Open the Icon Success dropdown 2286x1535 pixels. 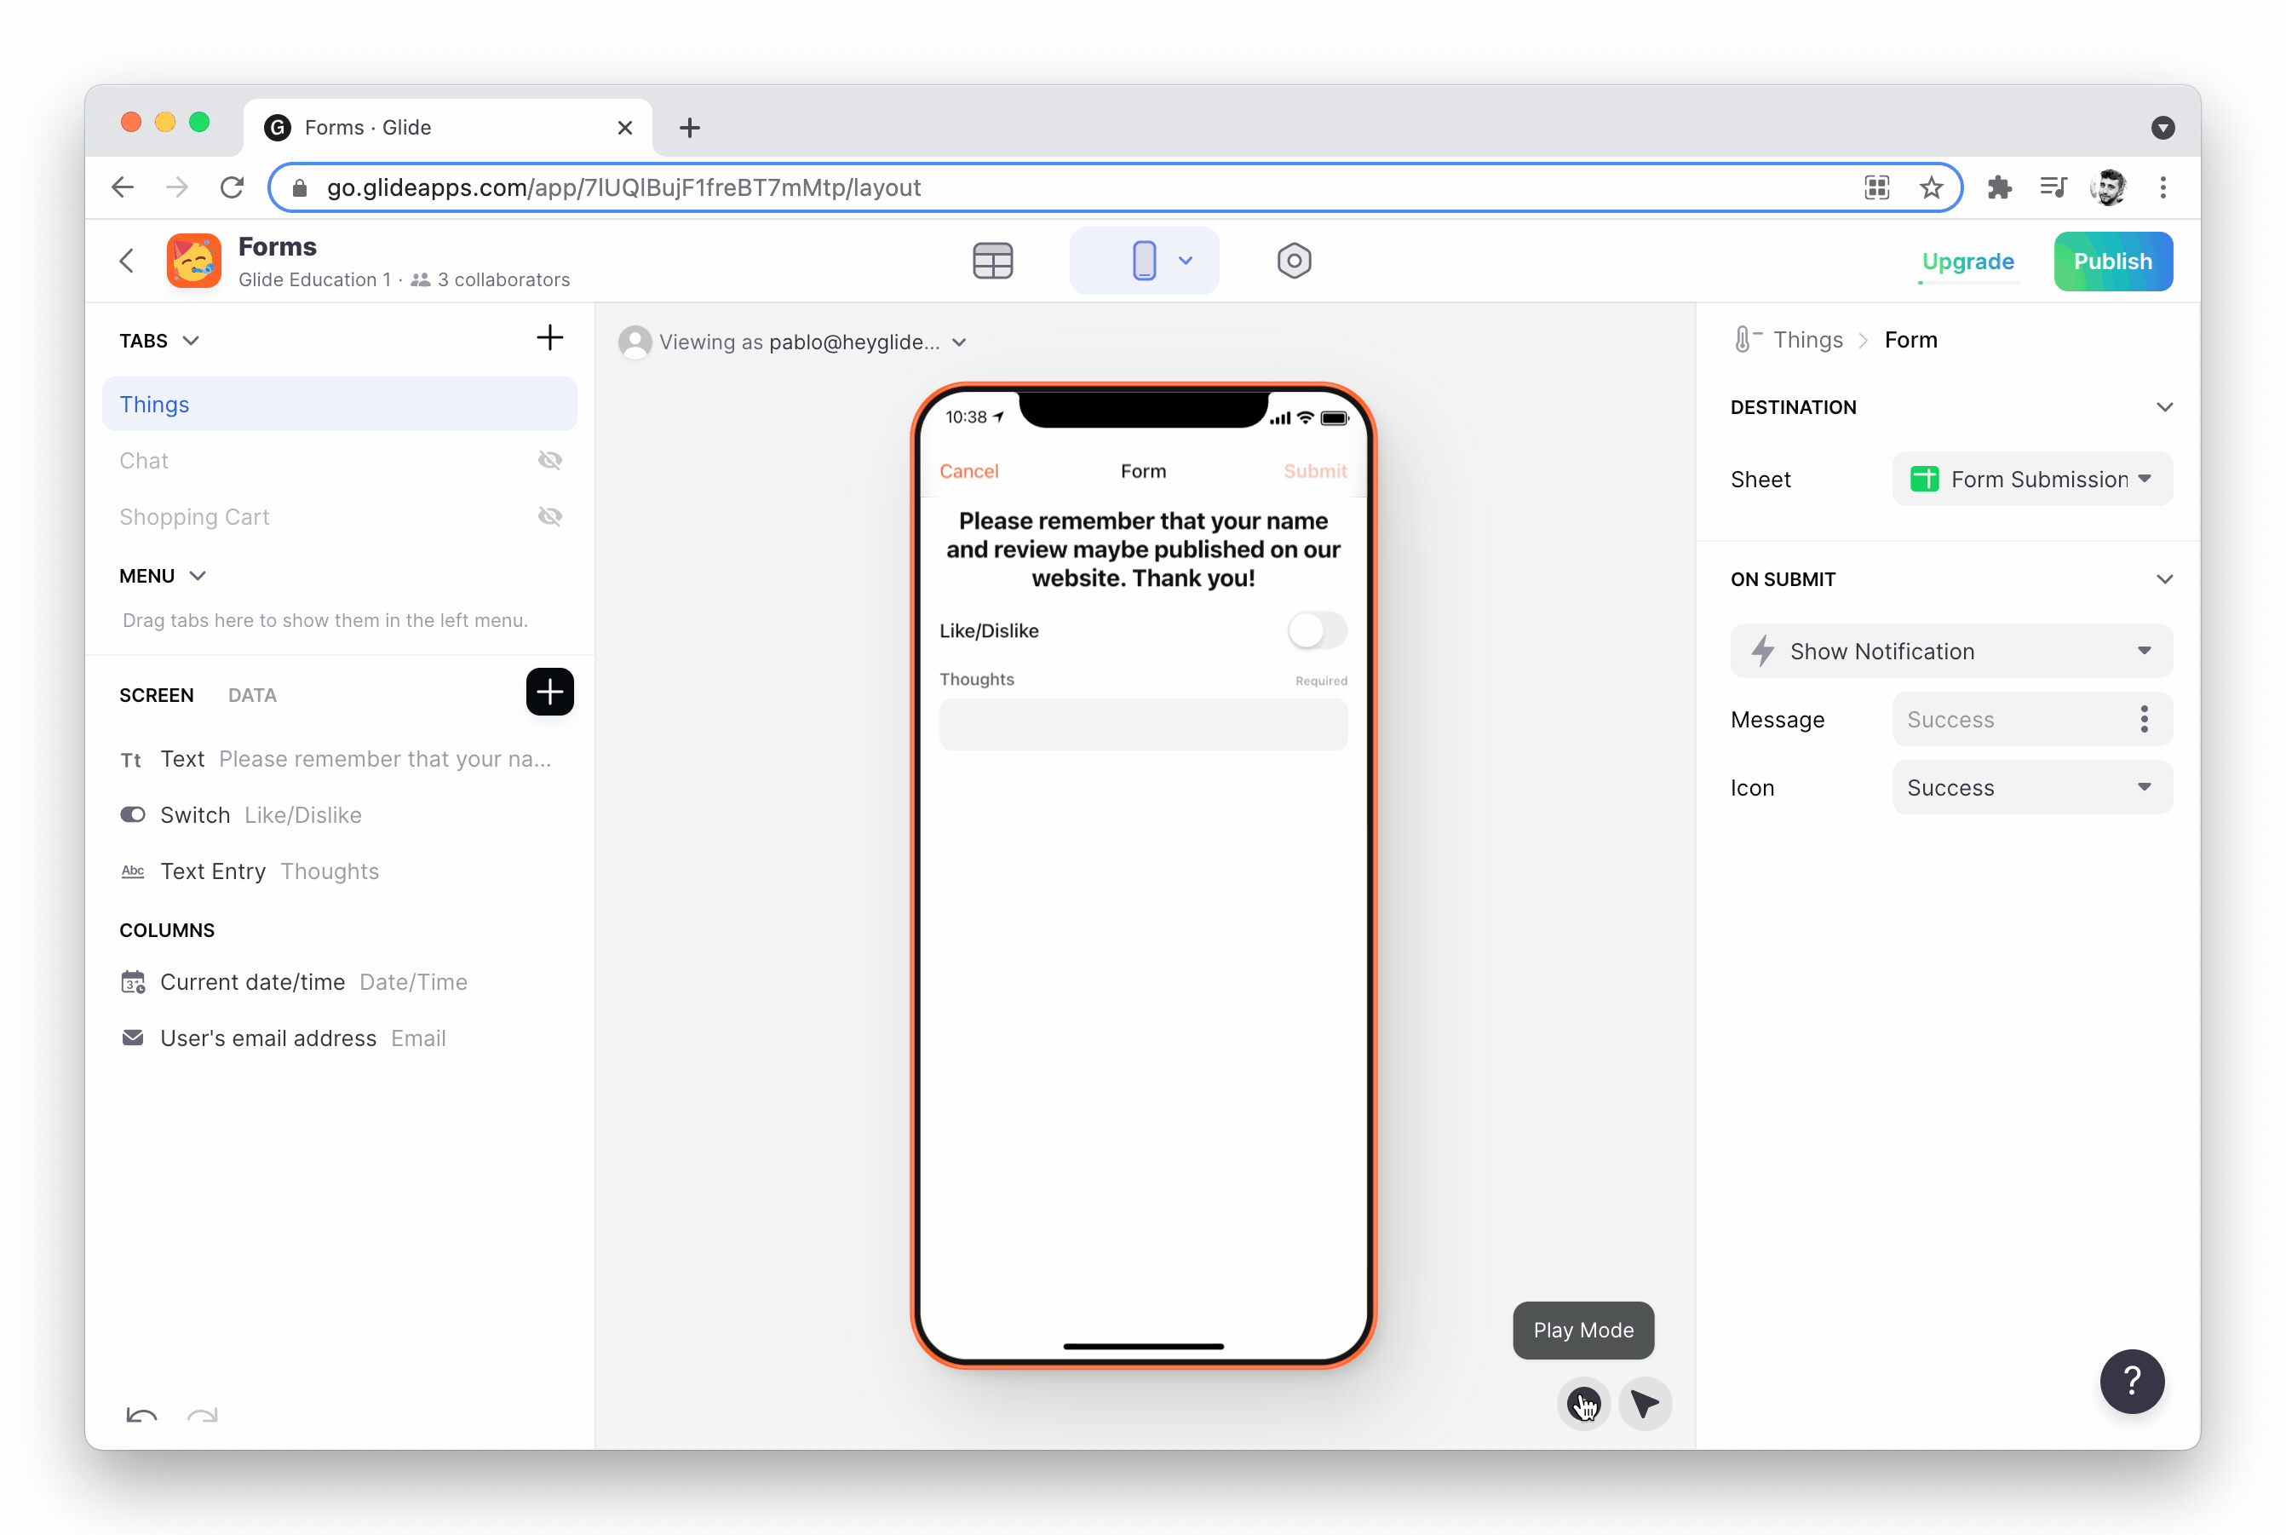(2031, 788)
